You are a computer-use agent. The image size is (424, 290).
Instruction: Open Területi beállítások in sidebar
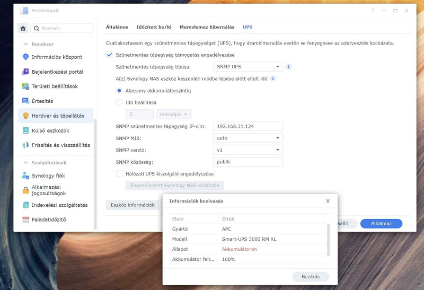[x=56, y=86]
